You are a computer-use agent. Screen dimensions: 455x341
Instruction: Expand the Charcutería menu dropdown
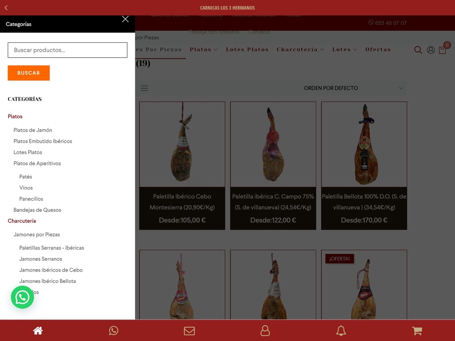(x=300, y=49)
